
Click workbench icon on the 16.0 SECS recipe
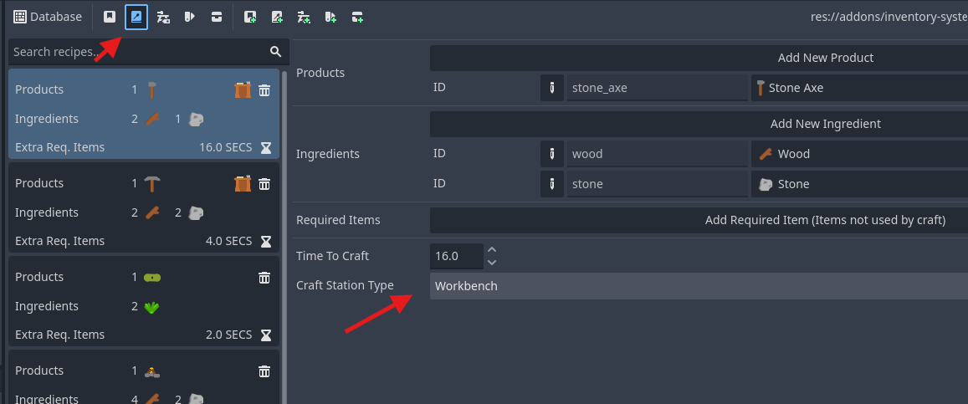243,90
